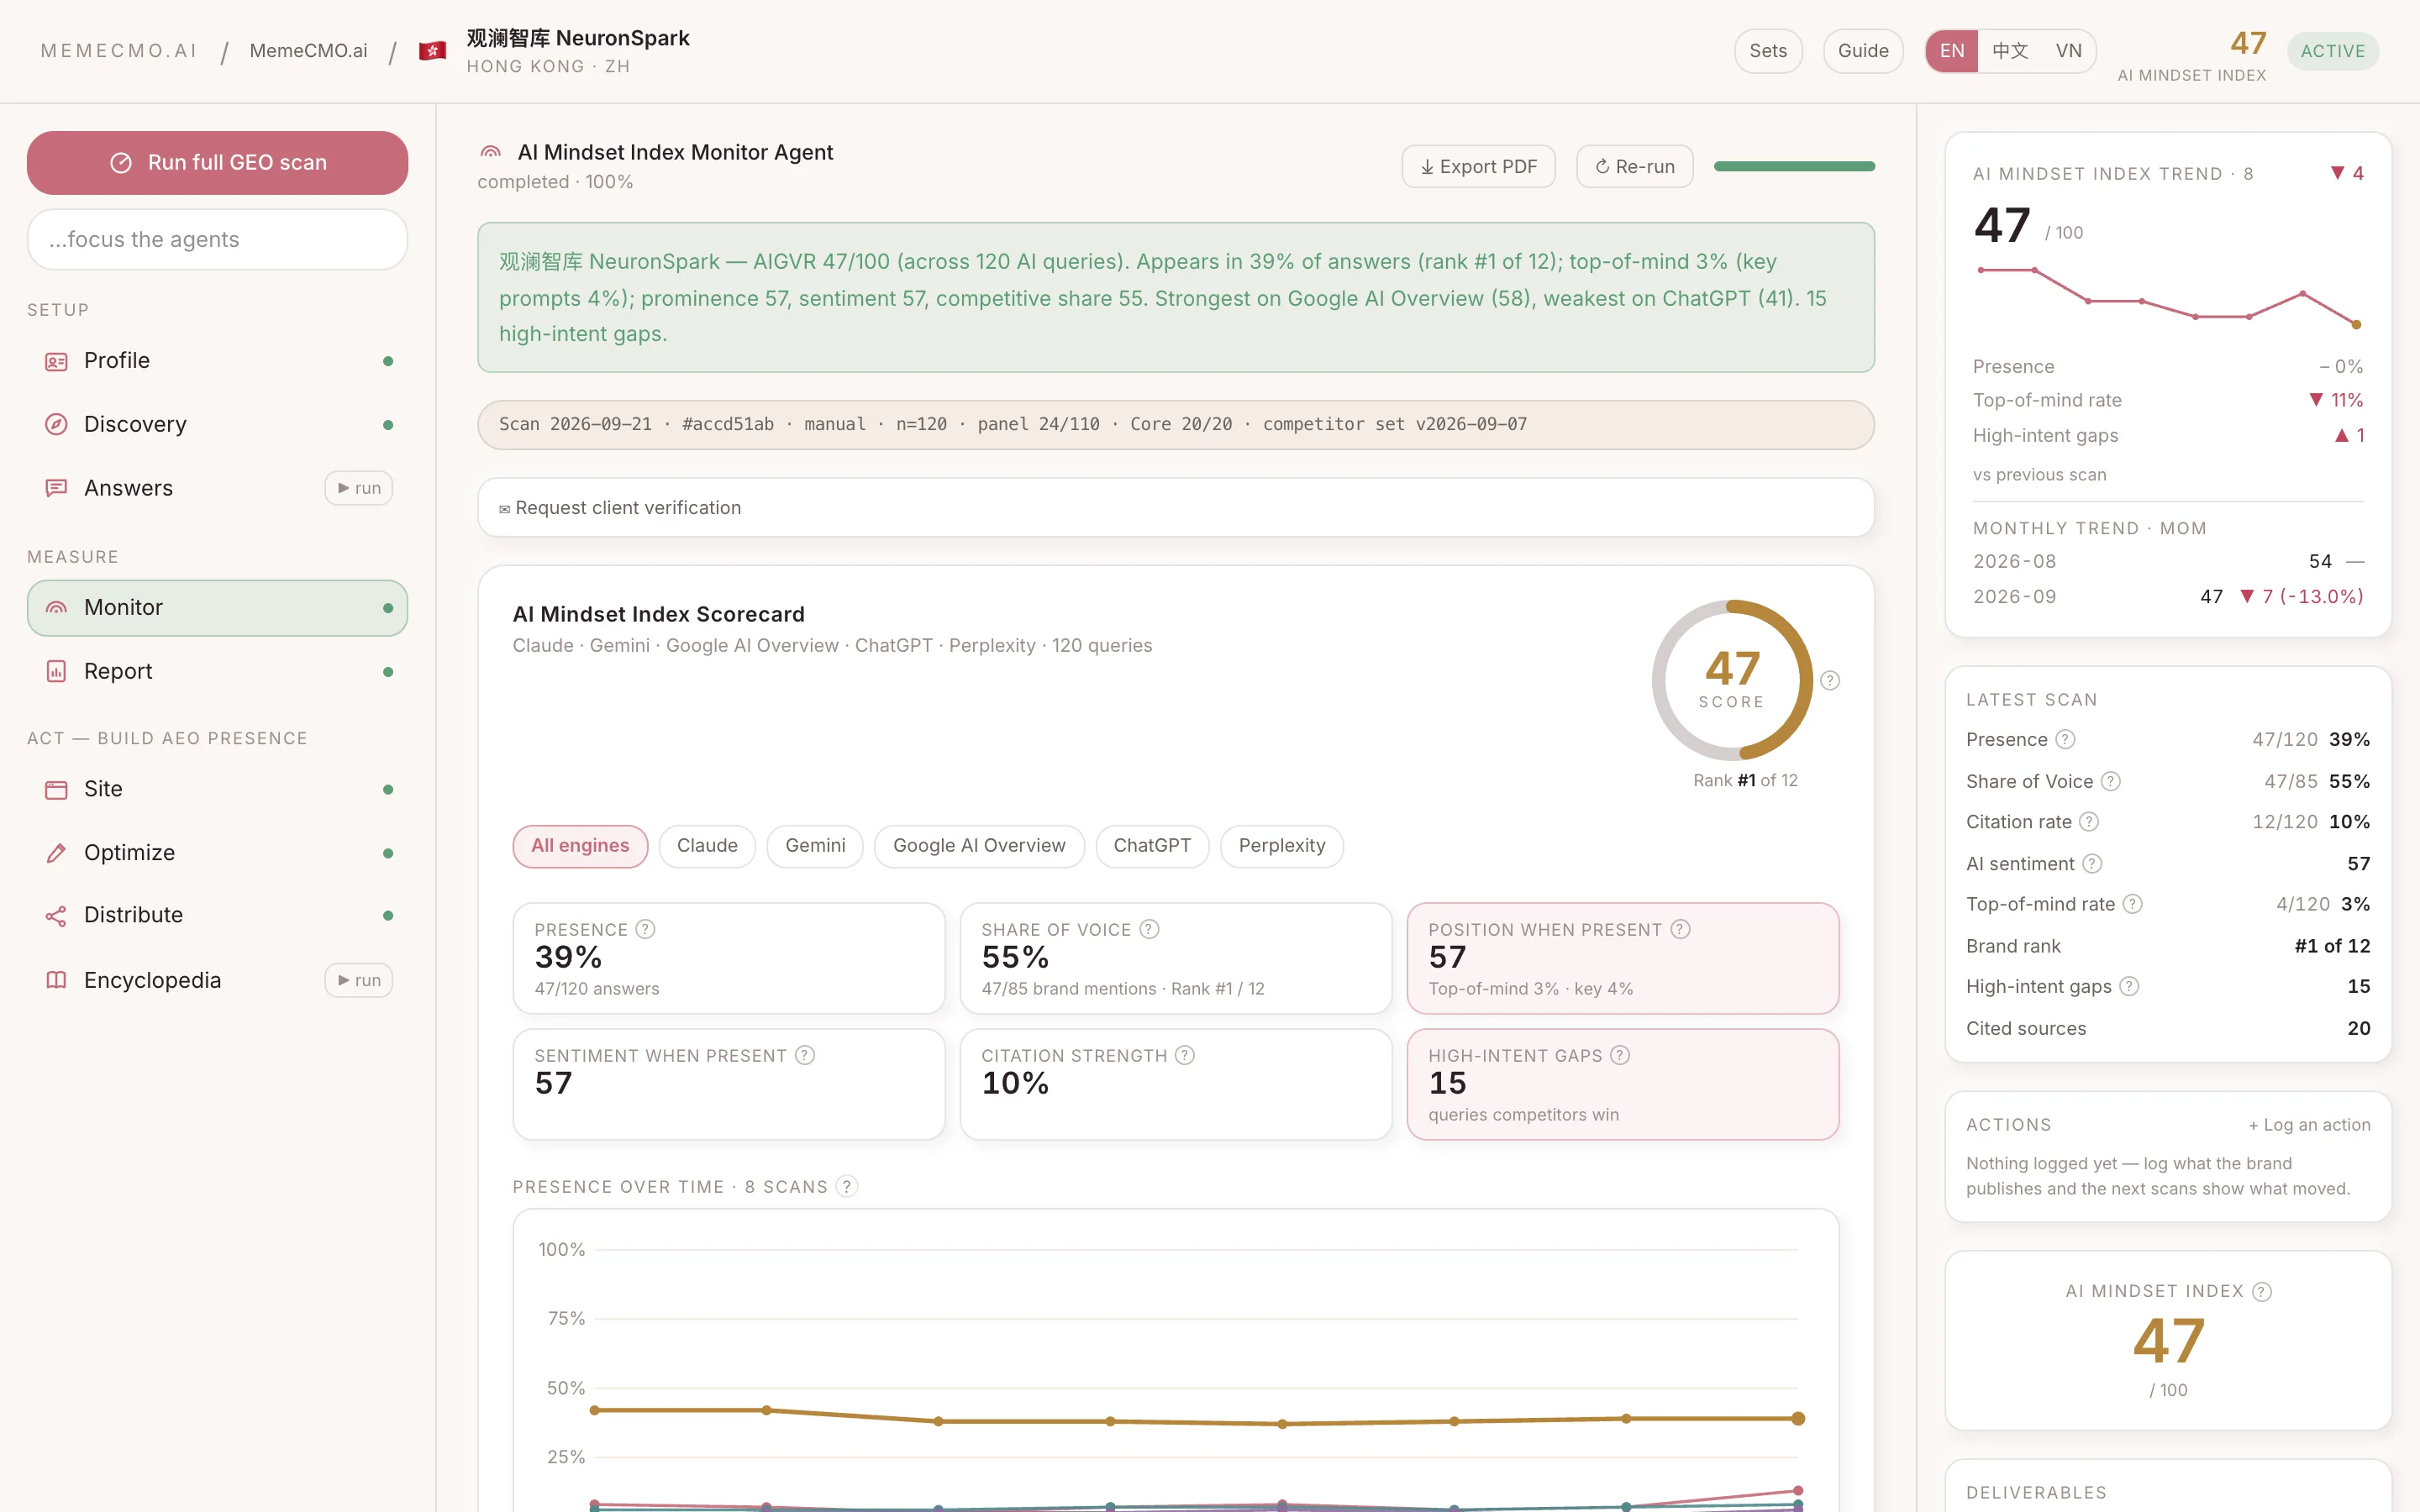Show High-Intent Gaps tile help icon
Screen dimensions: 2420x1512
click(1620, 1055)
